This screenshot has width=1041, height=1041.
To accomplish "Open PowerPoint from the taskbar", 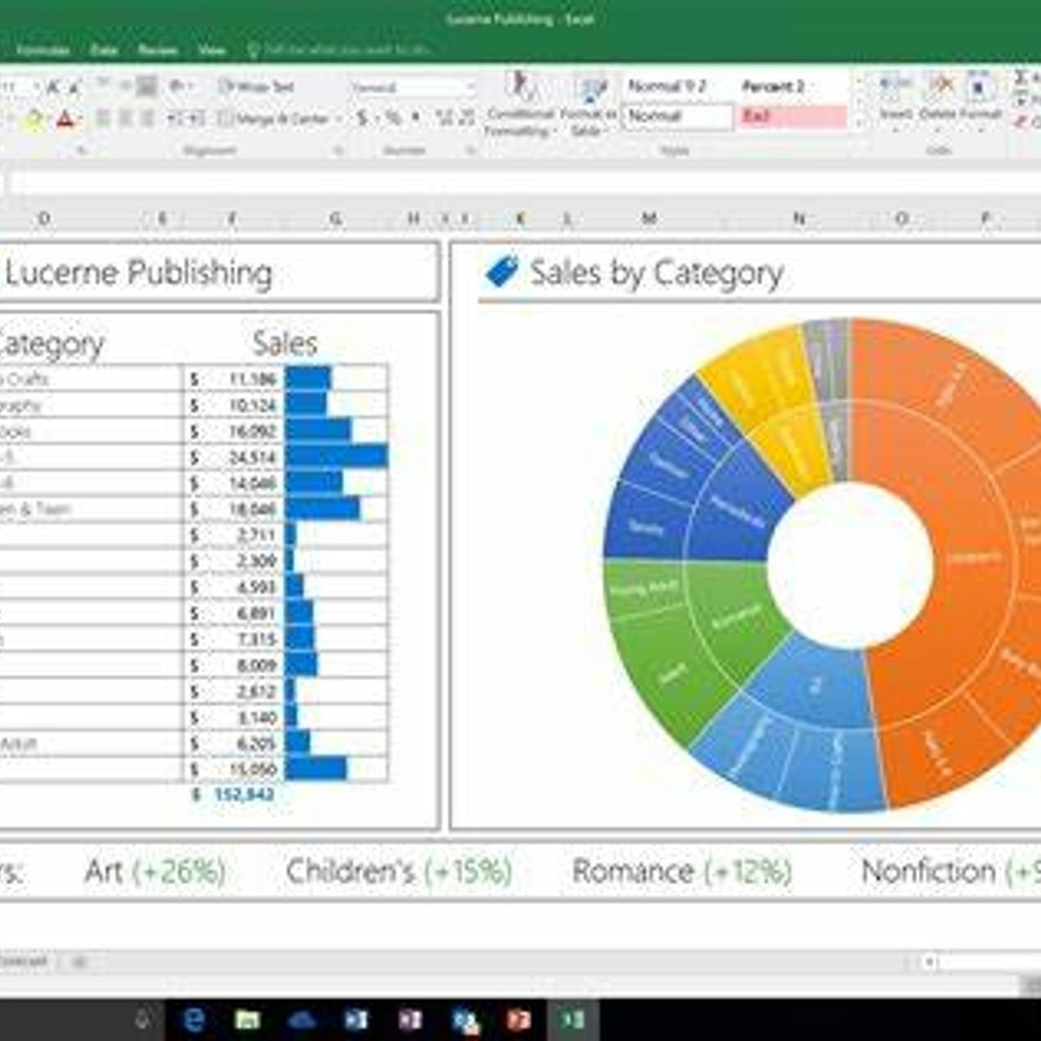I will pos(519,1019).
